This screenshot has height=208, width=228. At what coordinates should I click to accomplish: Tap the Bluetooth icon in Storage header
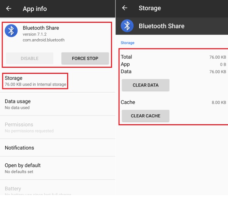coord(127,26)
